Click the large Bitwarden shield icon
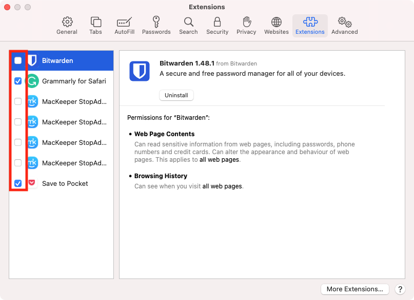The width and height of the screenshot is (414, 300). (x=140, y=71)
